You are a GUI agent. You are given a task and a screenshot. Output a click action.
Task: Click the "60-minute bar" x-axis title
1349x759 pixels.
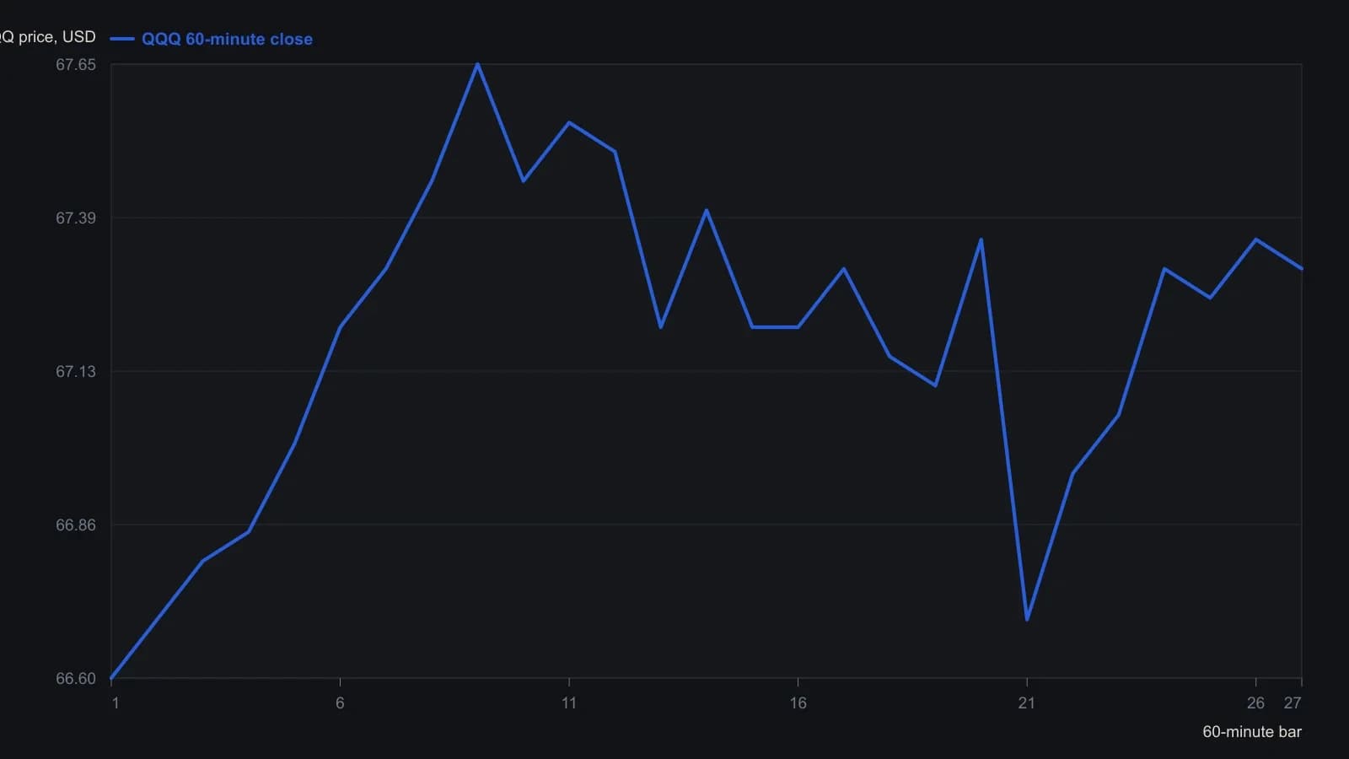pos(1252,732)
